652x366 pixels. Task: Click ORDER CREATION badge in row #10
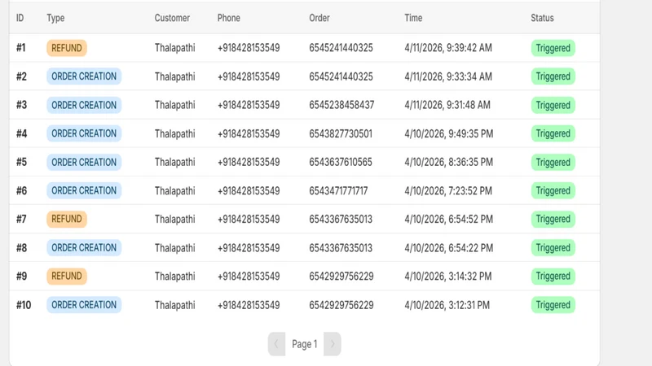pyautogui.click(x=84, y=305)
